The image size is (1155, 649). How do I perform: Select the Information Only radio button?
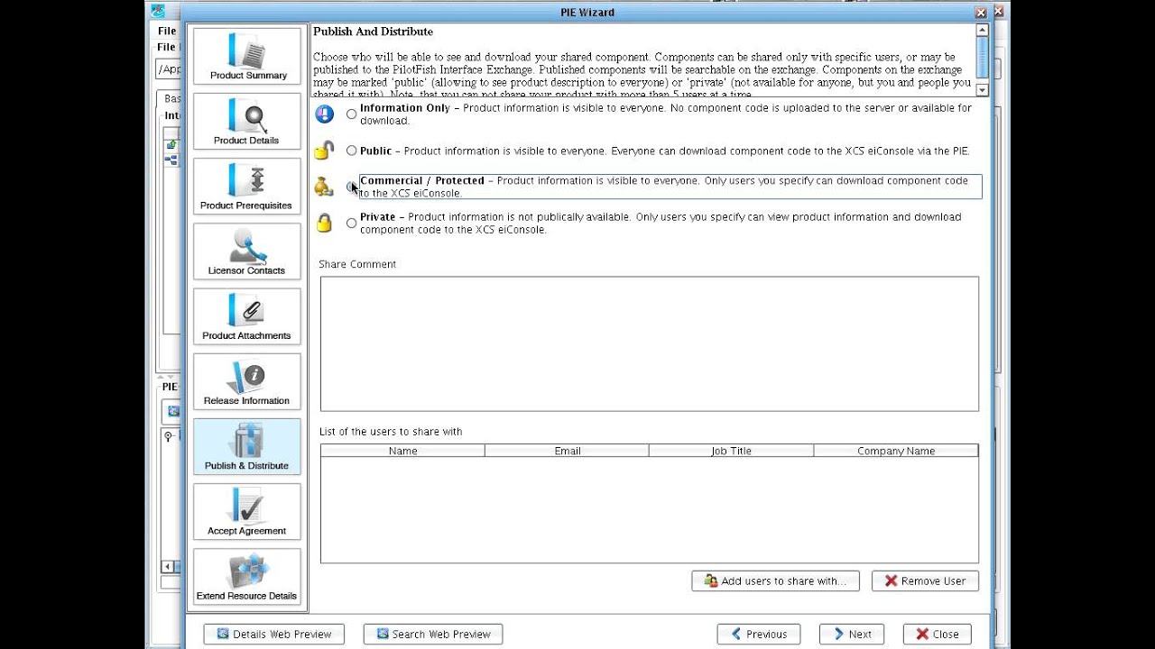click(352, 114)
